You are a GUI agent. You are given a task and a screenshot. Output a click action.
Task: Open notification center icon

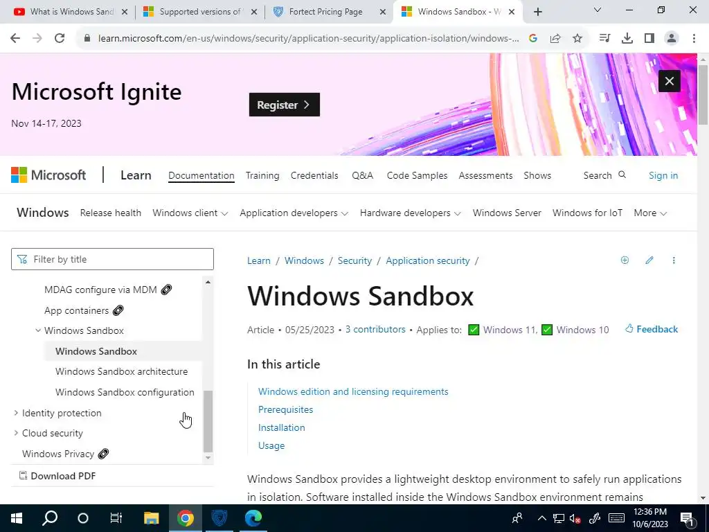(688, 519)
